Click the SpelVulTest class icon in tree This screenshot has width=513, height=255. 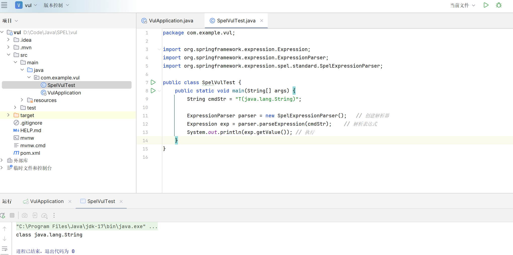click(43, 85)
